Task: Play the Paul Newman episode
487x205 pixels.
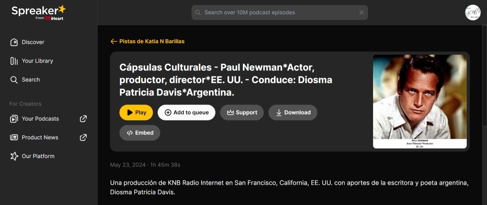Action: (136, 113)
